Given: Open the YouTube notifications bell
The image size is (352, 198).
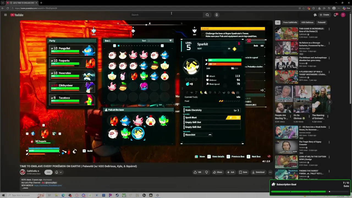Looking at the screenshot, I should click(335, 15).
